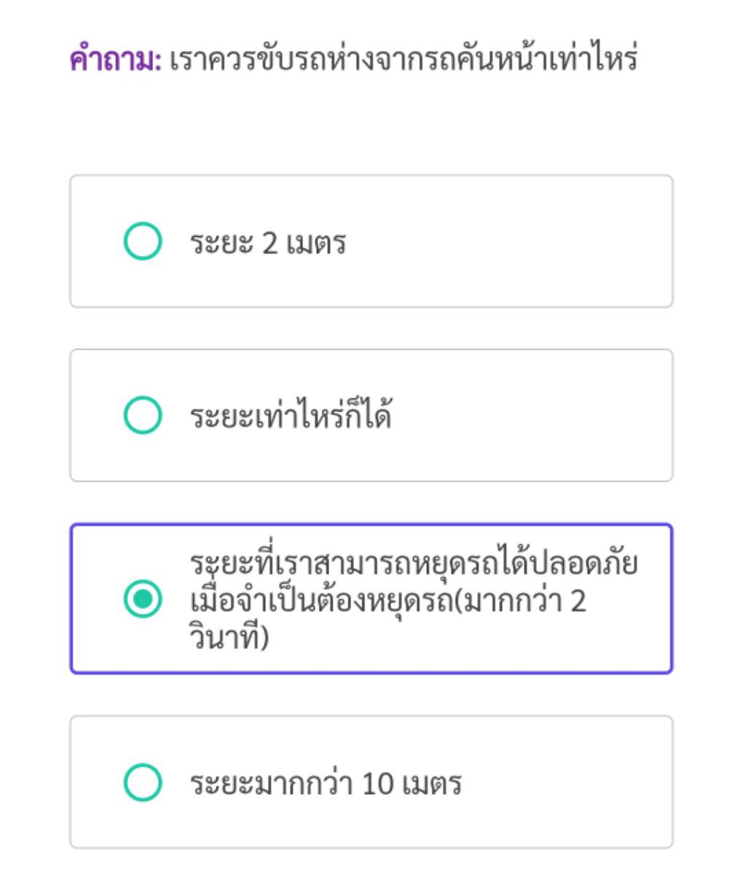Click the "ระยะ 2 เมตร" answer text
The height and width of the screenshot is (872, 743).
click(x=268, y=243)
